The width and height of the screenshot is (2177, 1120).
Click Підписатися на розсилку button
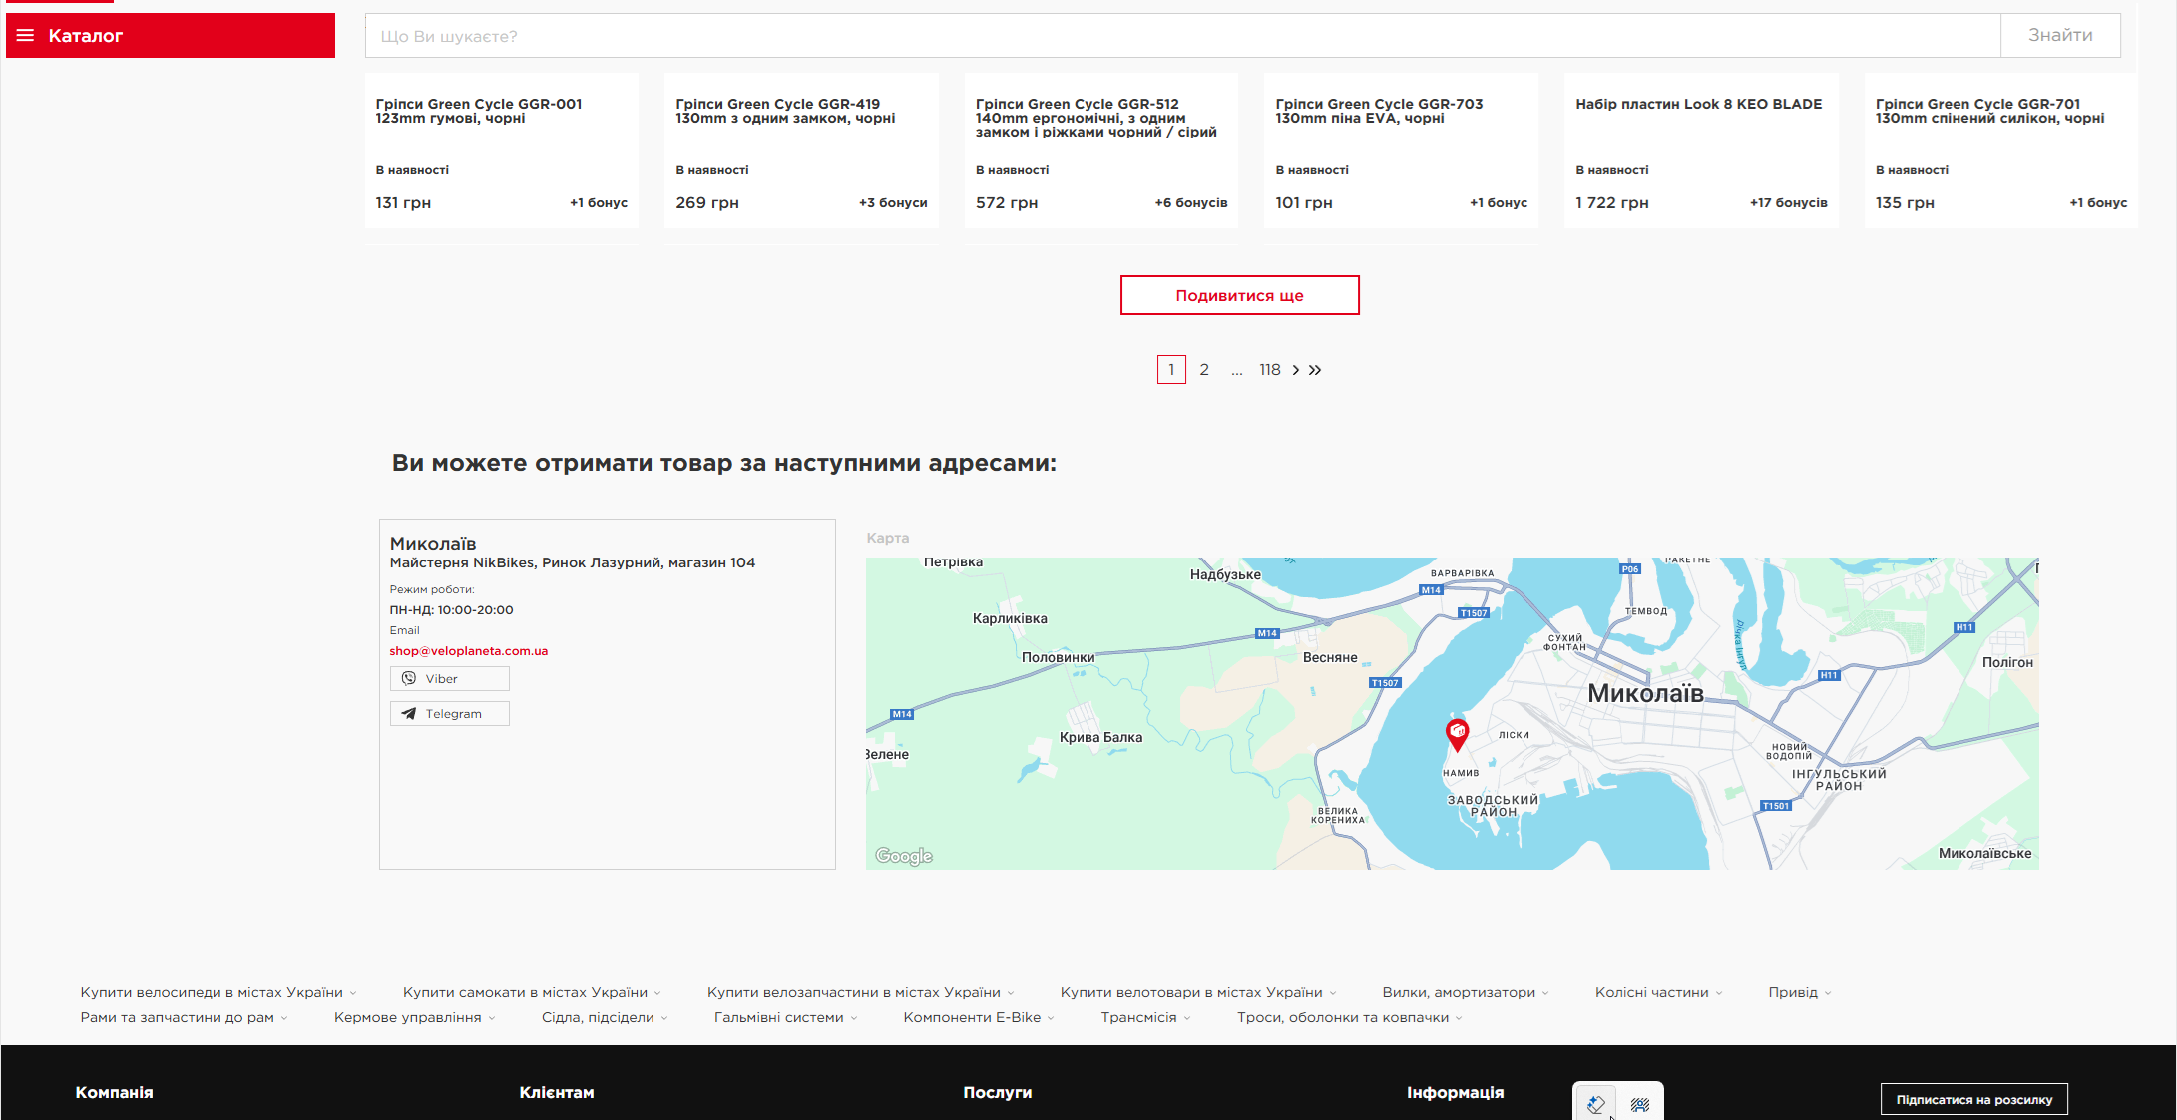pyautogui.click(x=1973, y=1099)
